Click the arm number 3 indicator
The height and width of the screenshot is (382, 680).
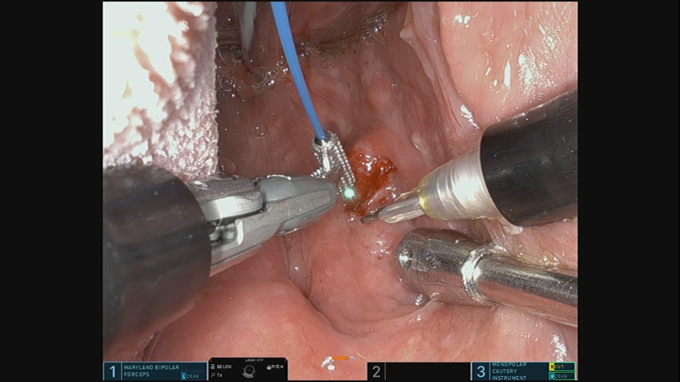coord(481,371)
